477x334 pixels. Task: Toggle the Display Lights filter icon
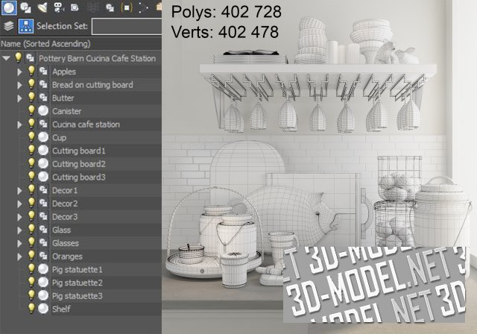point(42,7)
